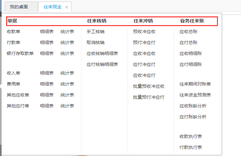Open the 收款单 document link

tap(13, 32)
